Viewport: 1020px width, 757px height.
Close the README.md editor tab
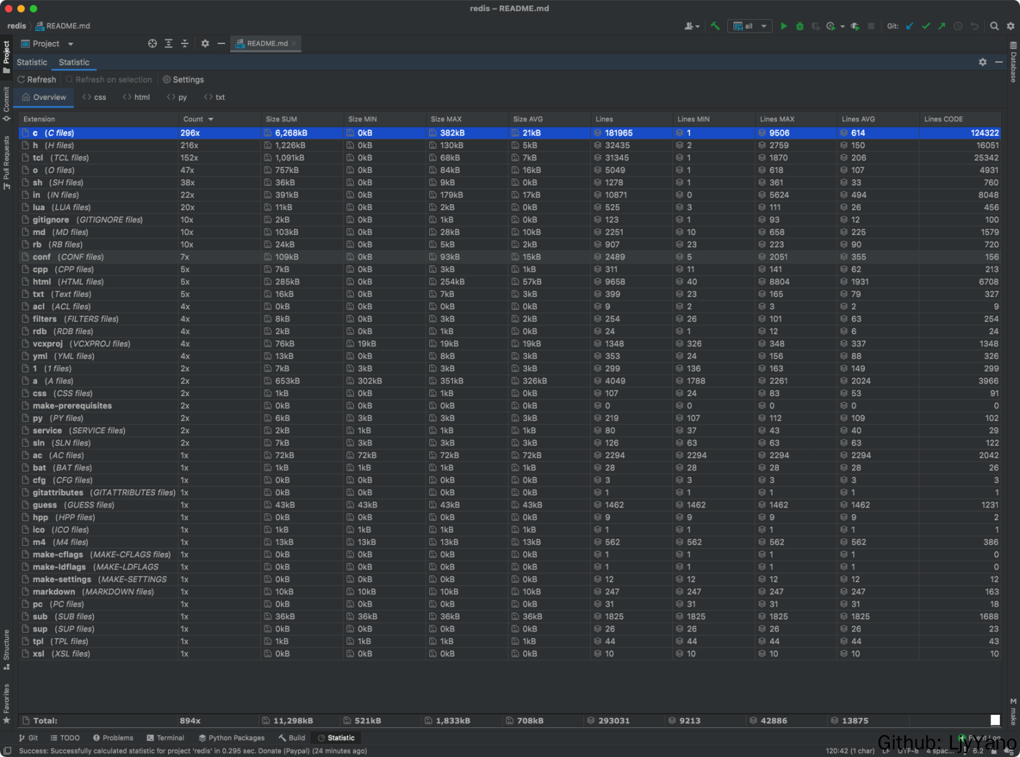(x=294, y=43)
